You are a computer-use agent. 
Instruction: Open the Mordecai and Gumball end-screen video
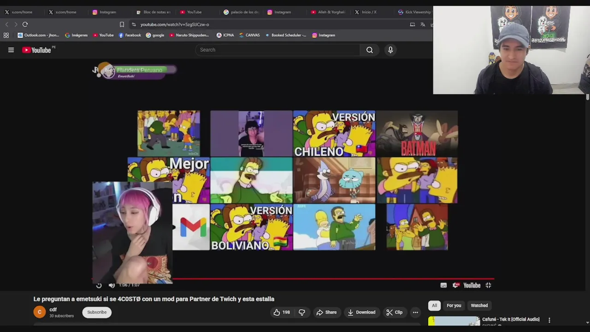click(334, 180)
